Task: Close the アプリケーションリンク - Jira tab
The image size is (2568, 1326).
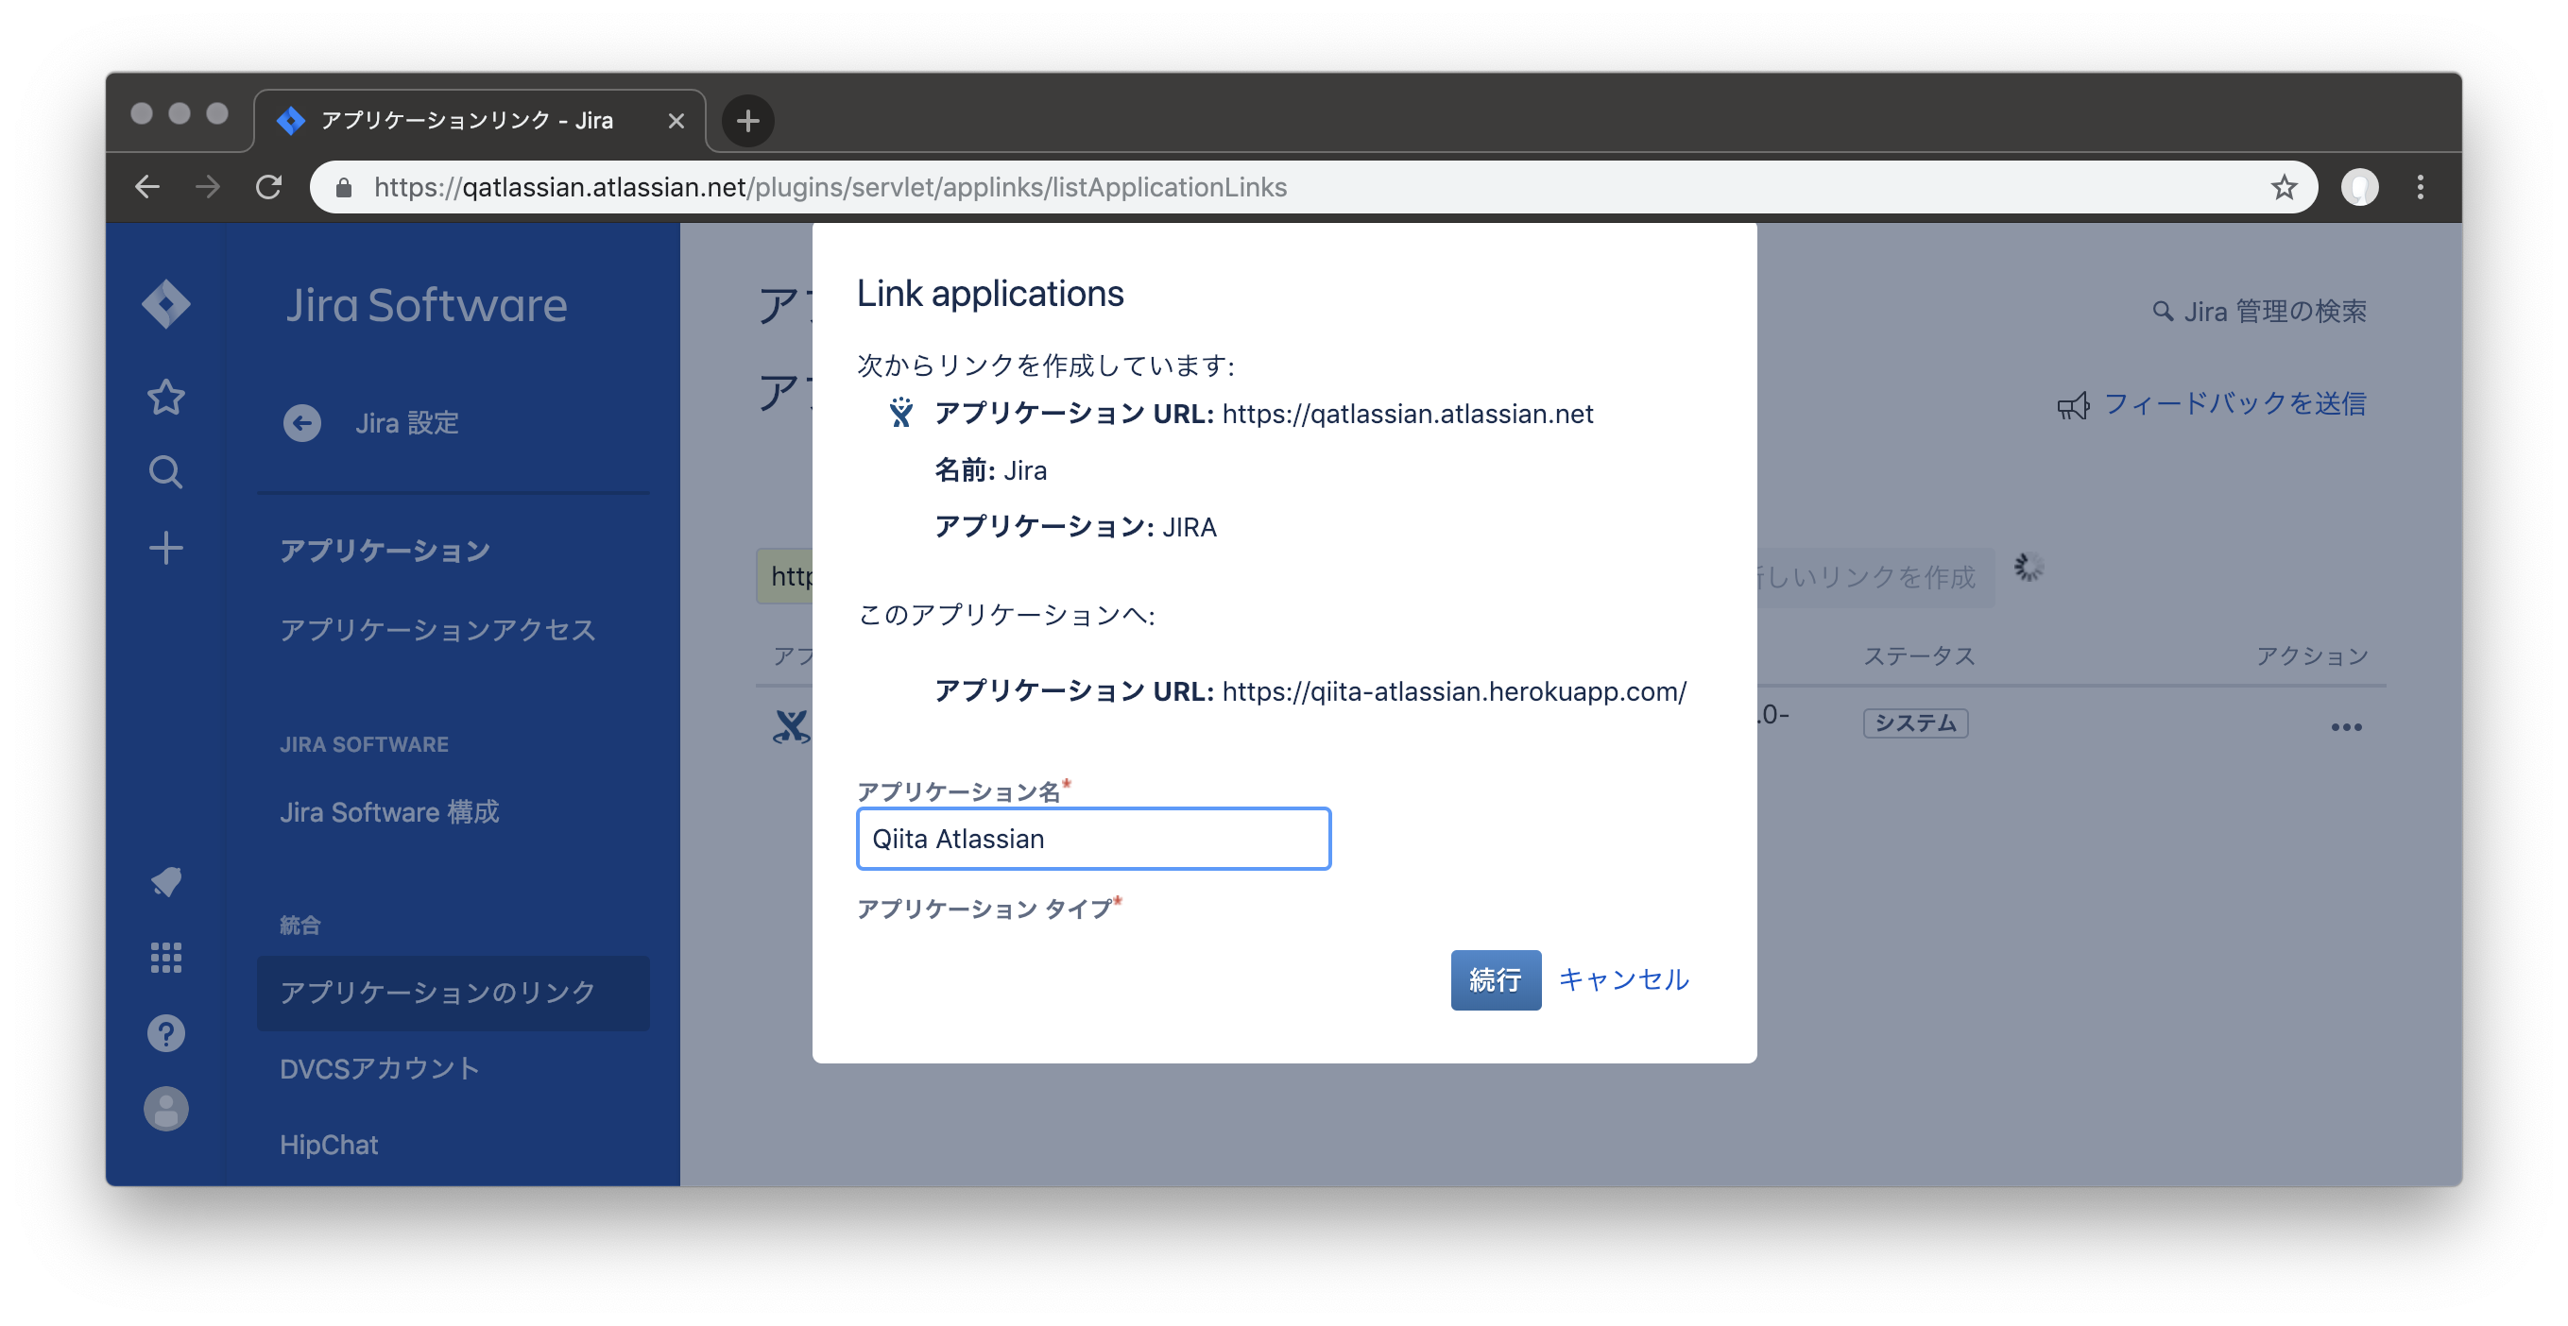Action: (x=676, y=121)
